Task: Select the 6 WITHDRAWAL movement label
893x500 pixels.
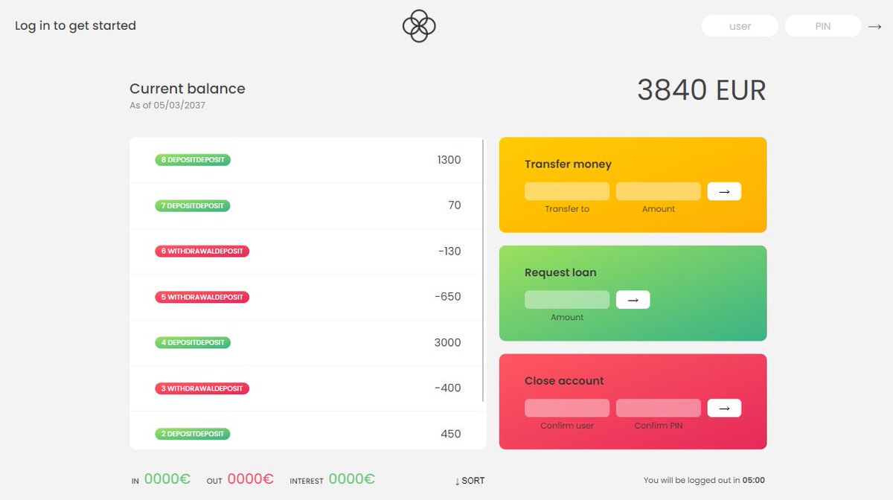Action: pyautogui.click(x=202, y=251)
